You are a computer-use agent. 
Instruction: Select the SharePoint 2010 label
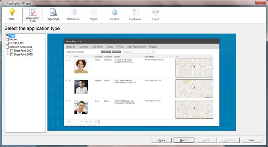point(23,54)
